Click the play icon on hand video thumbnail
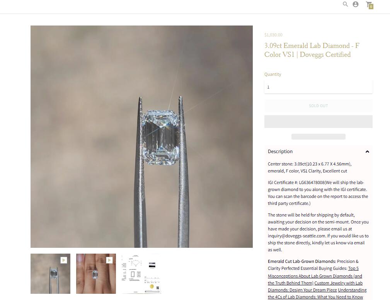The width and height of the screenshot is (390, 300). click(x=109, y=260)
